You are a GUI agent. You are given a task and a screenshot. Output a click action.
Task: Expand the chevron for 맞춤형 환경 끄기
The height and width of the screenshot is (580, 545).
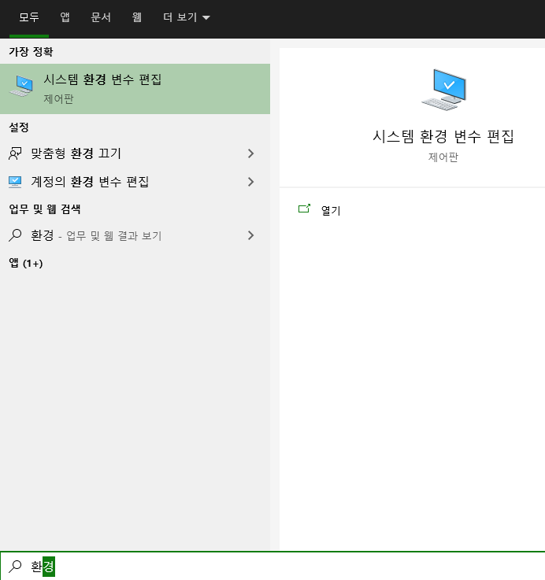click(250, 153)
